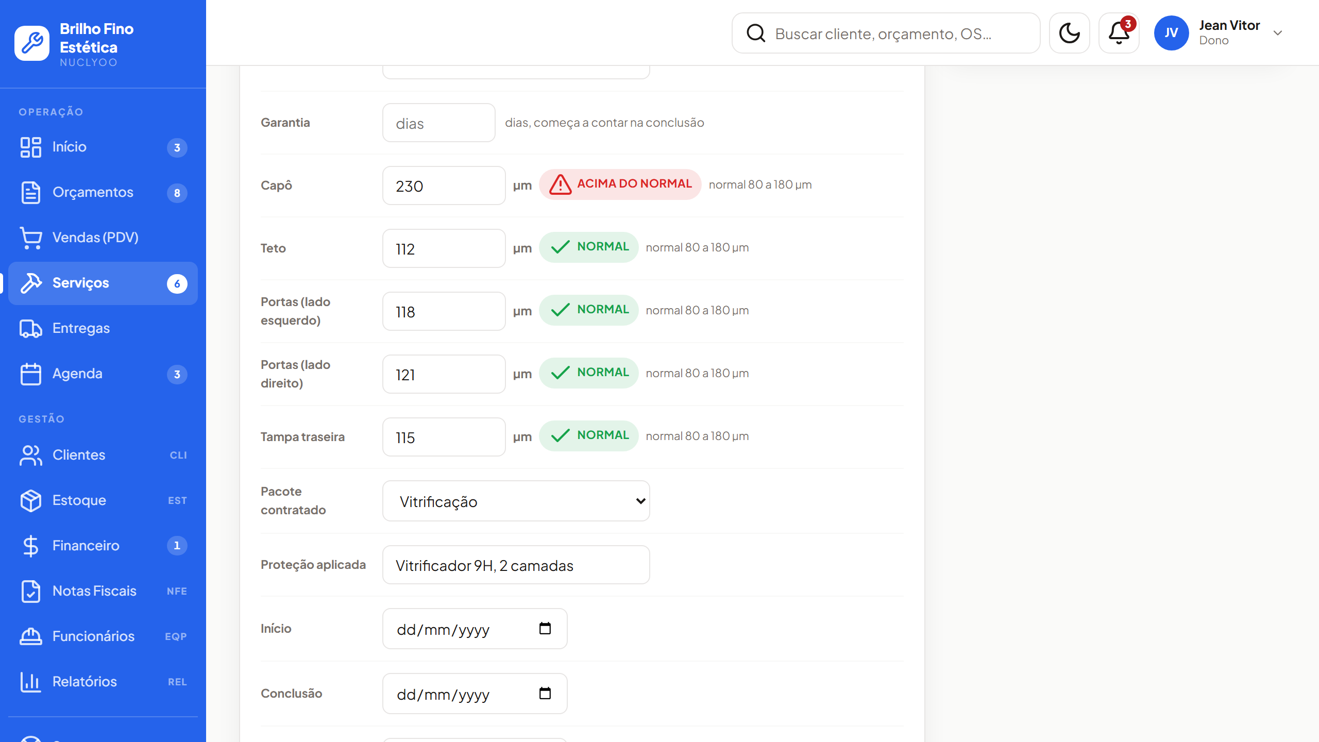Click 'dias, começa a contar na conclusão' hint

(604, 123)
